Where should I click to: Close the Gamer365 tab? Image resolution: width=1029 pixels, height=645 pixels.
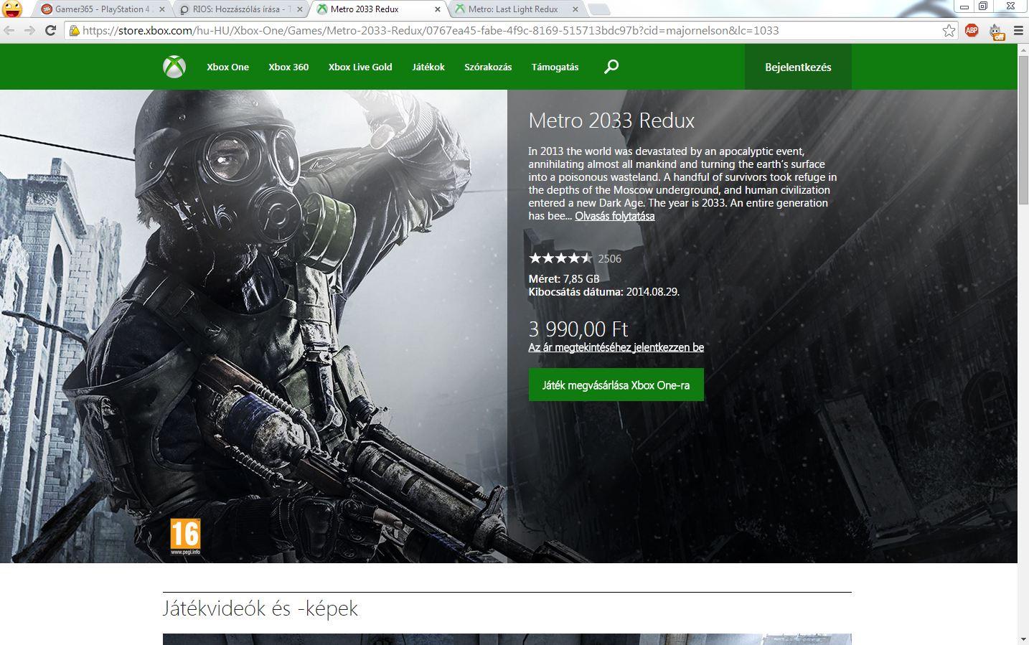point(161,9)
